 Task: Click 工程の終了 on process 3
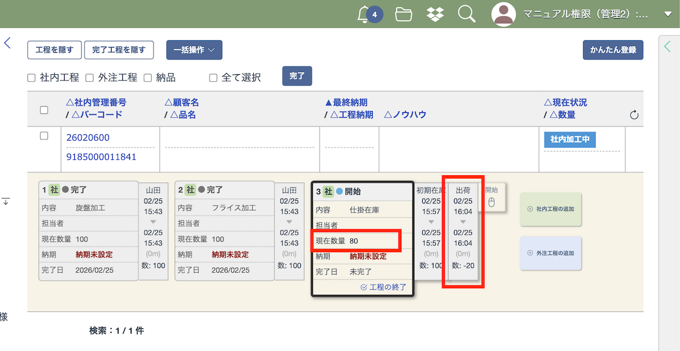tap(384, 287)
